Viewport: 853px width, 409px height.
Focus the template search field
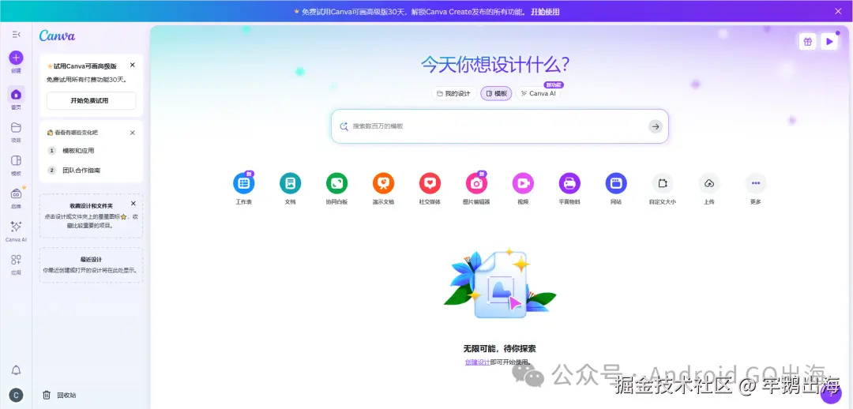499,126
